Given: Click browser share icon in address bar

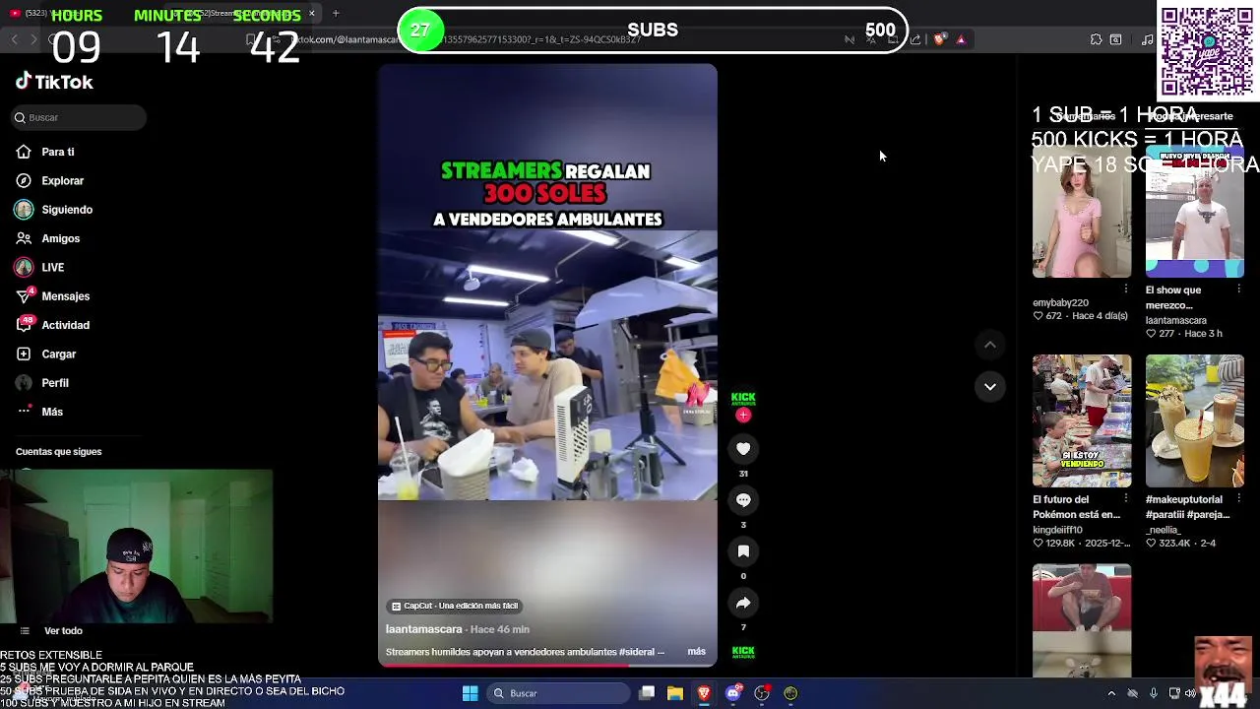Looking at the screenshot, I should [915, 39].
